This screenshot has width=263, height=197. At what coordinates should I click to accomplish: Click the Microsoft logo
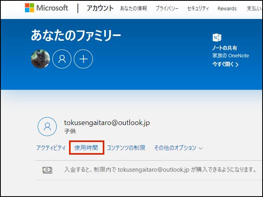(46, 8)
